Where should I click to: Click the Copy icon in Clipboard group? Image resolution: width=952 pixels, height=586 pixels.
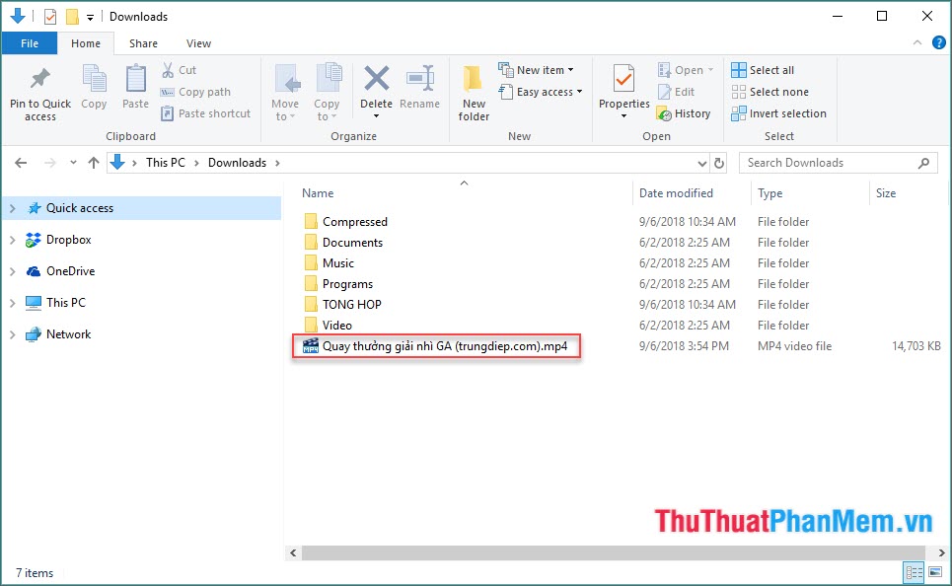[94, 80]
